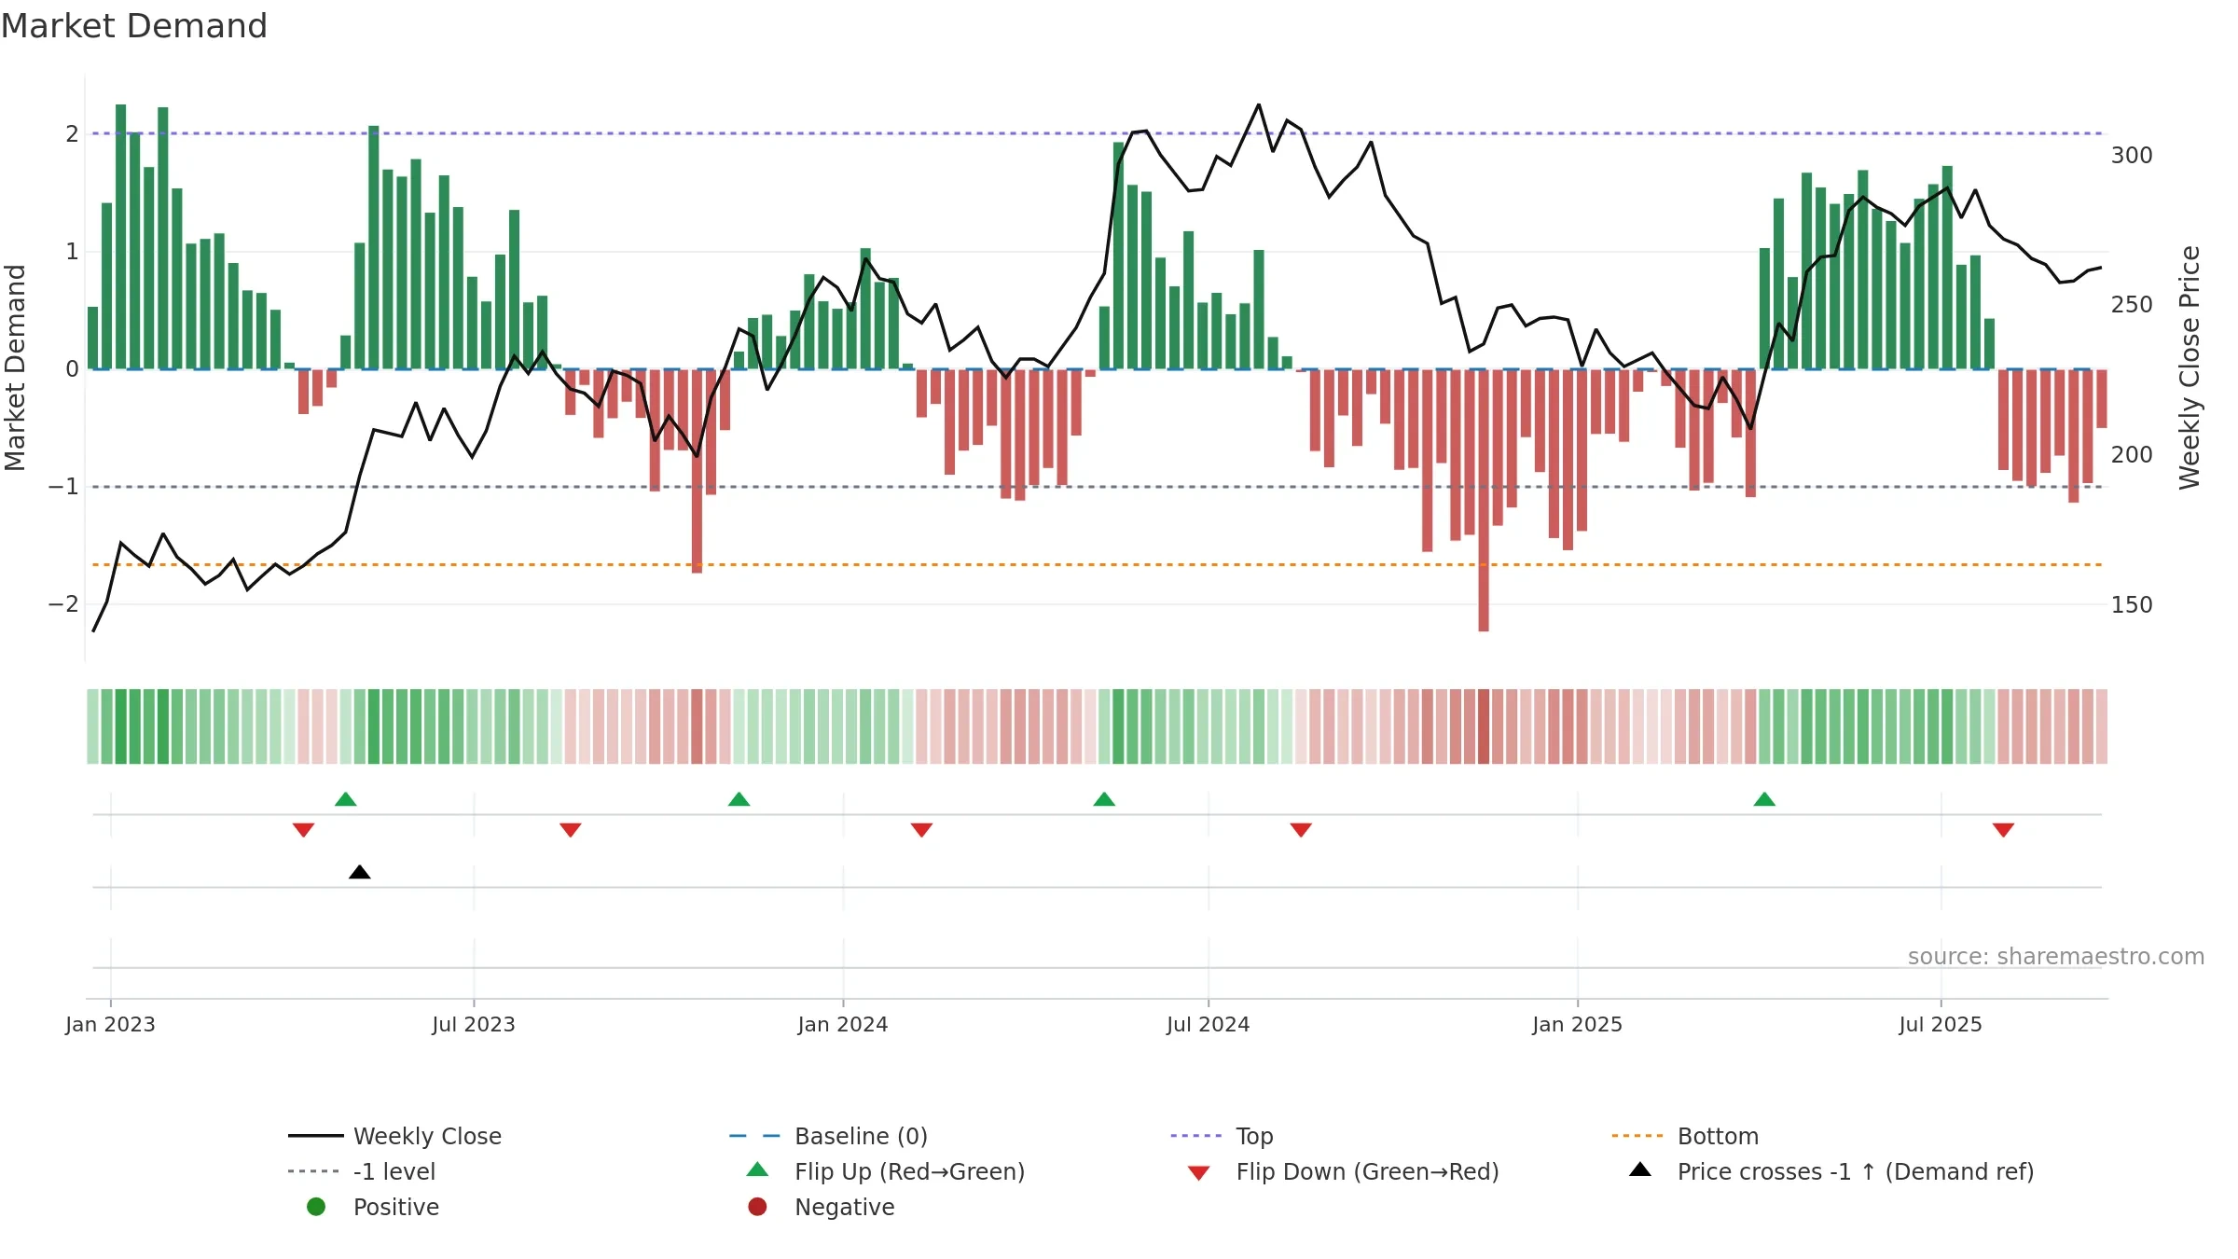
Task: Select the Positive legend label
Action: tap(396, 1207)
